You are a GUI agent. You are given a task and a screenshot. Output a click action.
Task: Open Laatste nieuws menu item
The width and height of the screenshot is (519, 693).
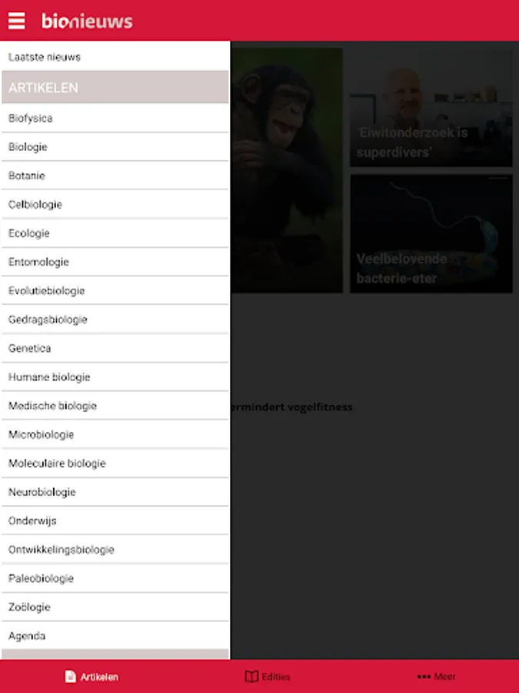coord(115,56)
